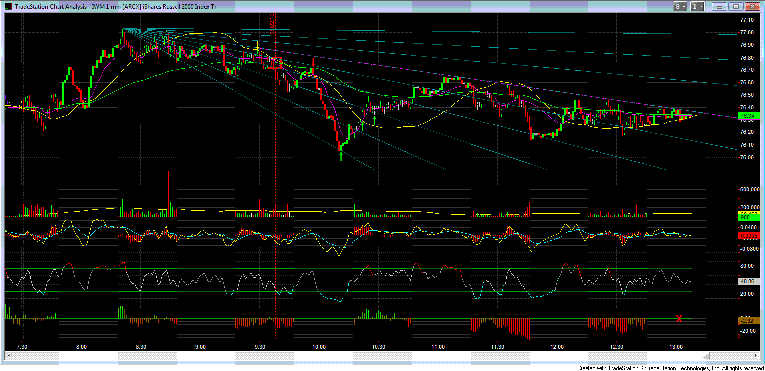
Task: Click the 600,000 volume axis label
Action: pyautogui.click(x=749, y=189)
